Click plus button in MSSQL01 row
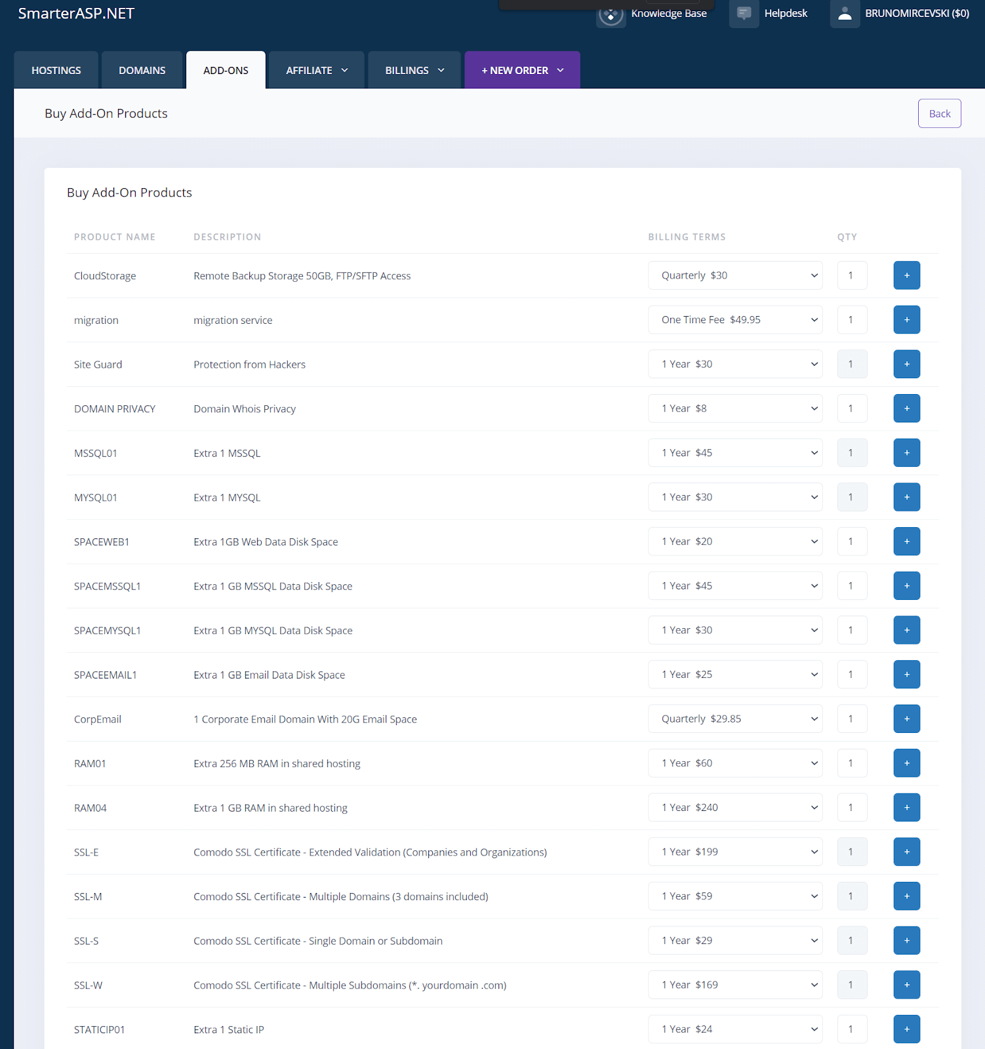 (x=906, y=453)
